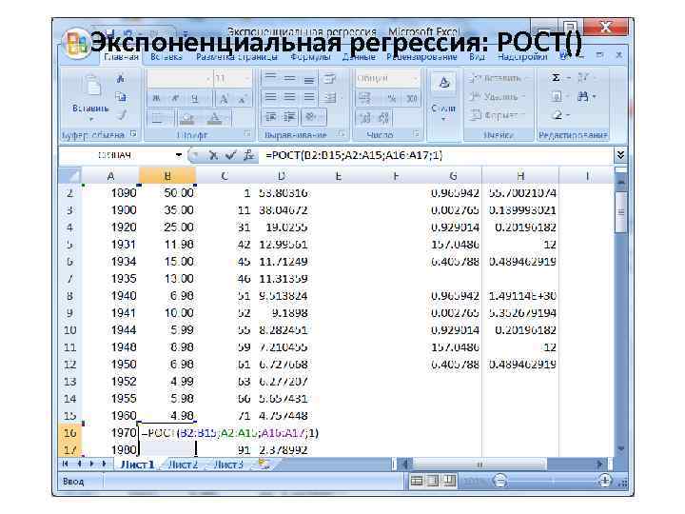Click the increase decimal icon
This screenshot has width=685, height=514.
[365, 118]
